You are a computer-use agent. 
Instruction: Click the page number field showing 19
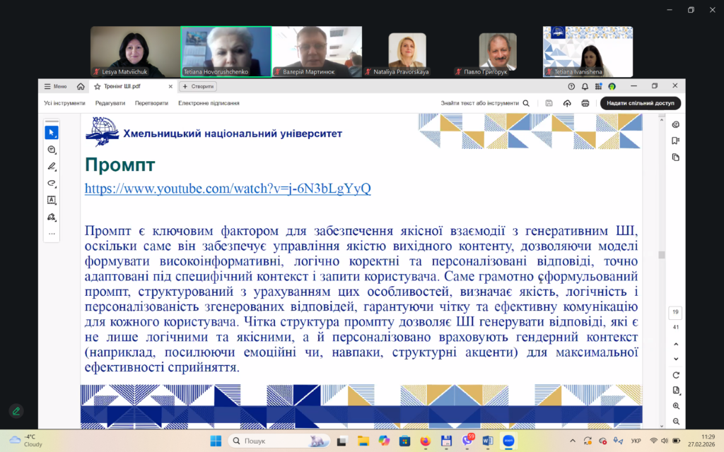676,312
